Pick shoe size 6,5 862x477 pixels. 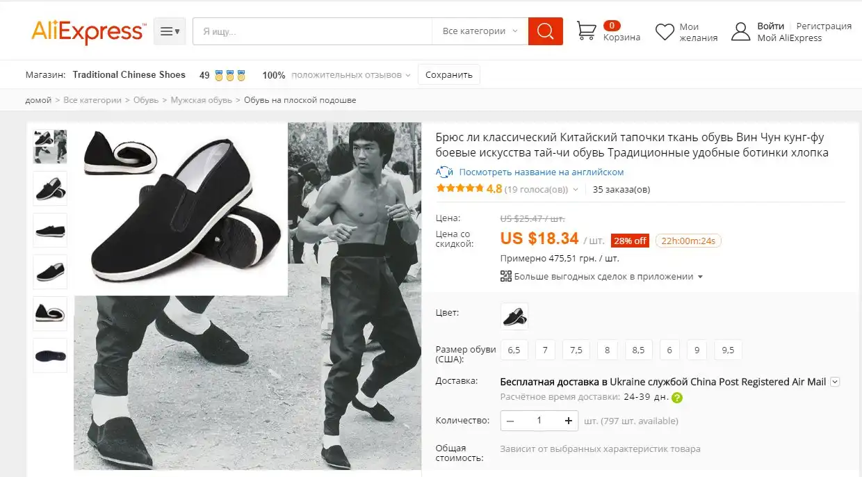coord(514,350)
